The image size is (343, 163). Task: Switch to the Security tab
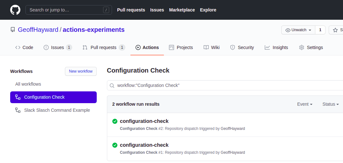[242, 47]
